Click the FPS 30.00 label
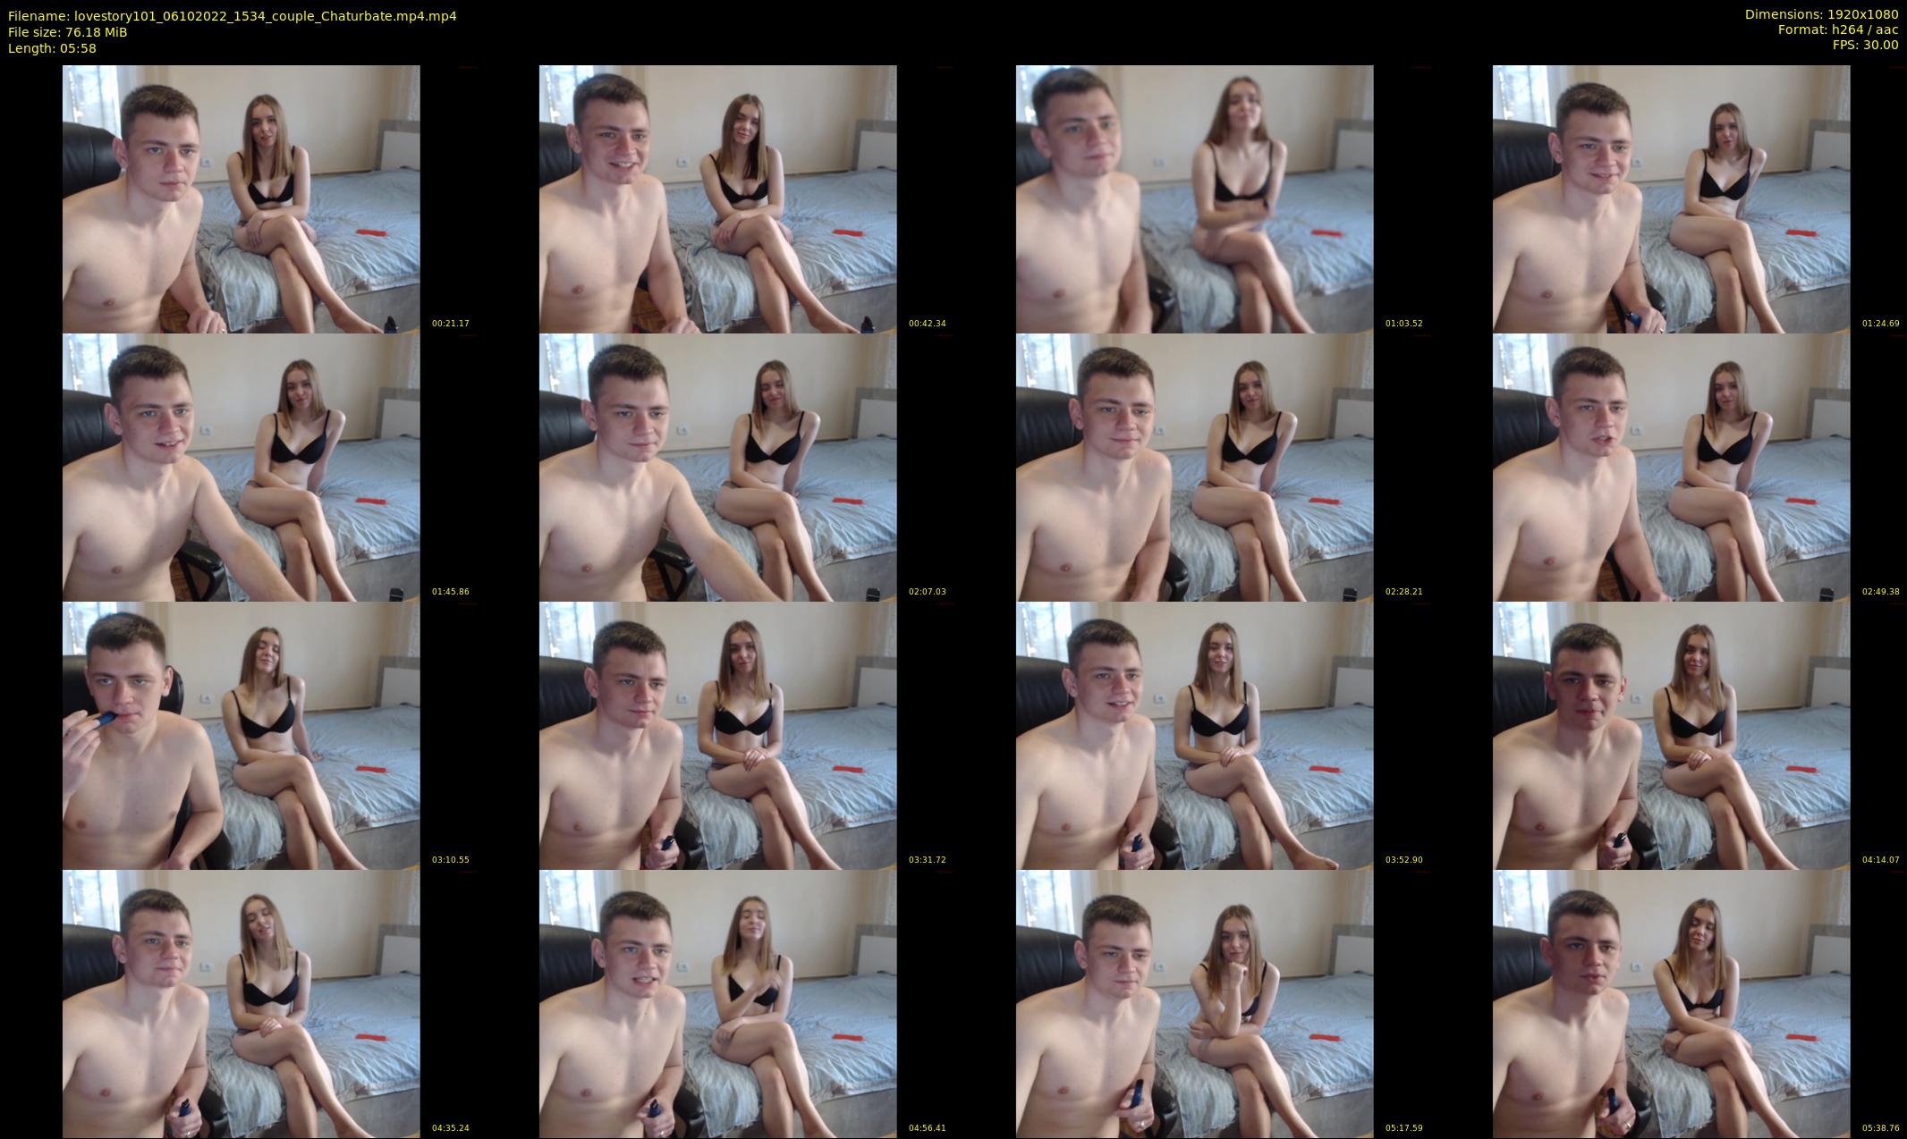The width and height of the screenshot is (1907, 1139). (x=1865, y=45)
